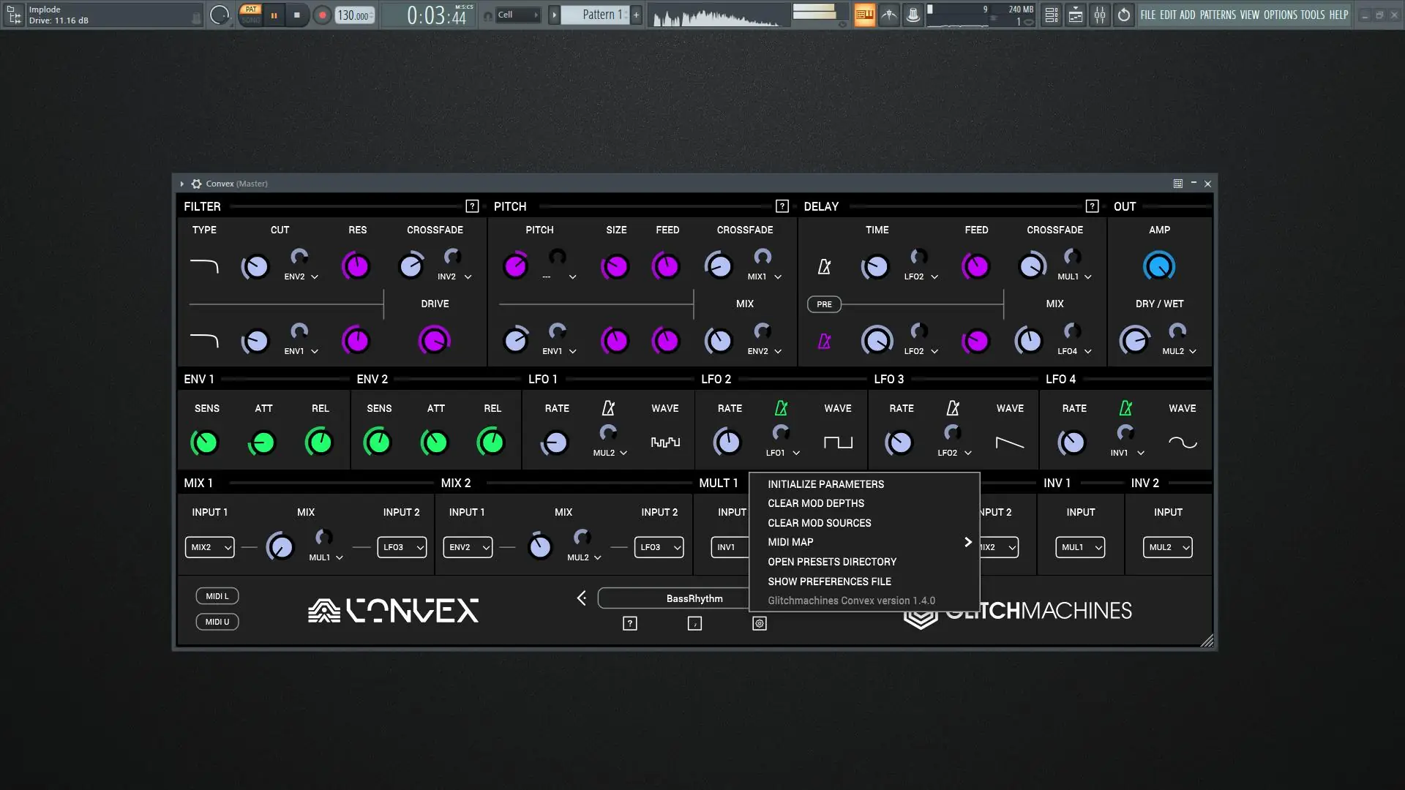Click the top filter type lowpass icon
Screen dimensions: 1405x790
tap(204, 266)
